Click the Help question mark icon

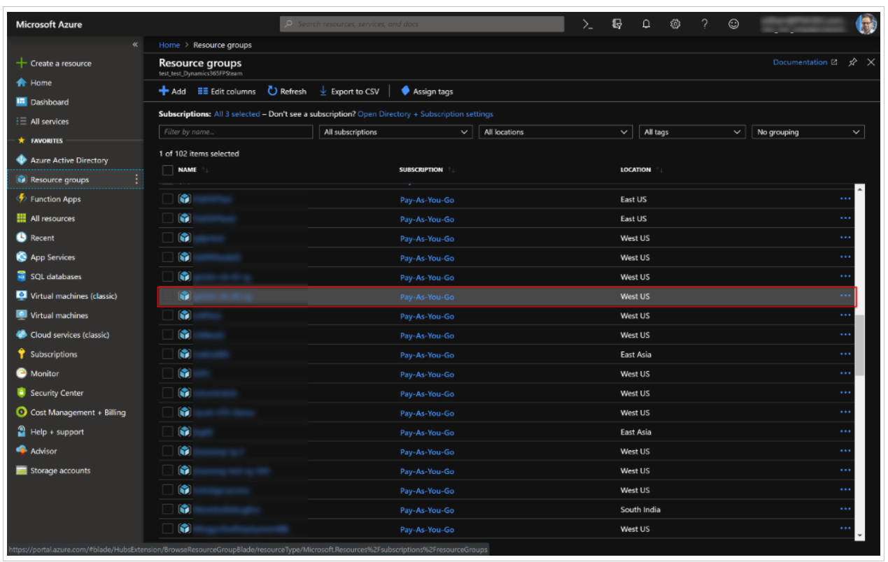pyautogui.click(x=705, y=24)
